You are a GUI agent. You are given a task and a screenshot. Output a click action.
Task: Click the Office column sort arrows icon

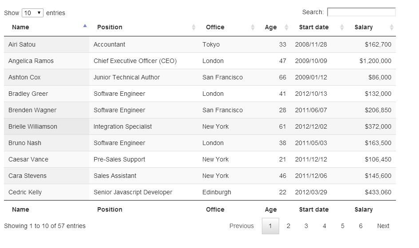tap(253, 28)
